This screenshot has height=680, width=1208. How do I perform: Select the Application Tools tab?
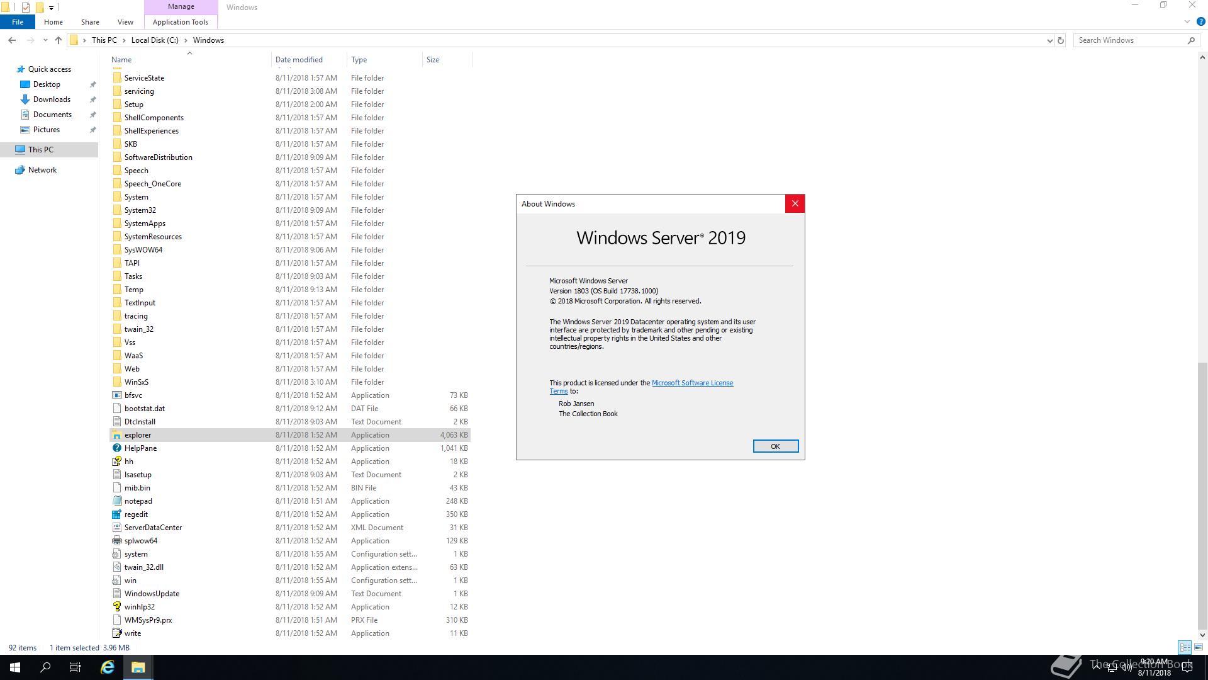pos(181,22)
